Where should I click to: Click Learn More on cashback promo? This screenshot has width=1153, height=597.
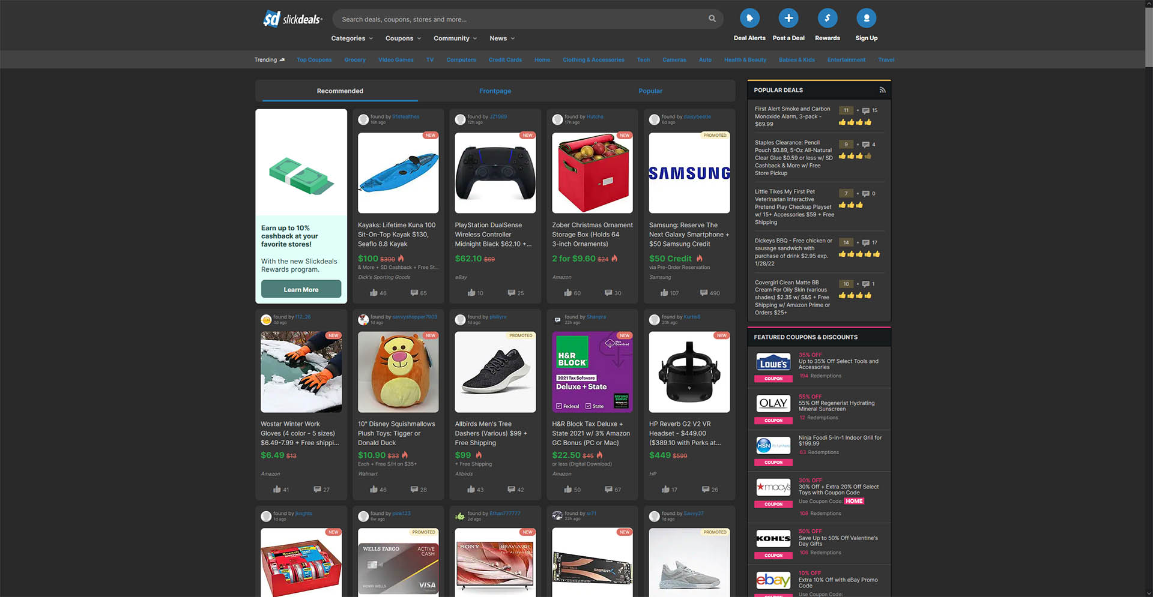(301, 290)
